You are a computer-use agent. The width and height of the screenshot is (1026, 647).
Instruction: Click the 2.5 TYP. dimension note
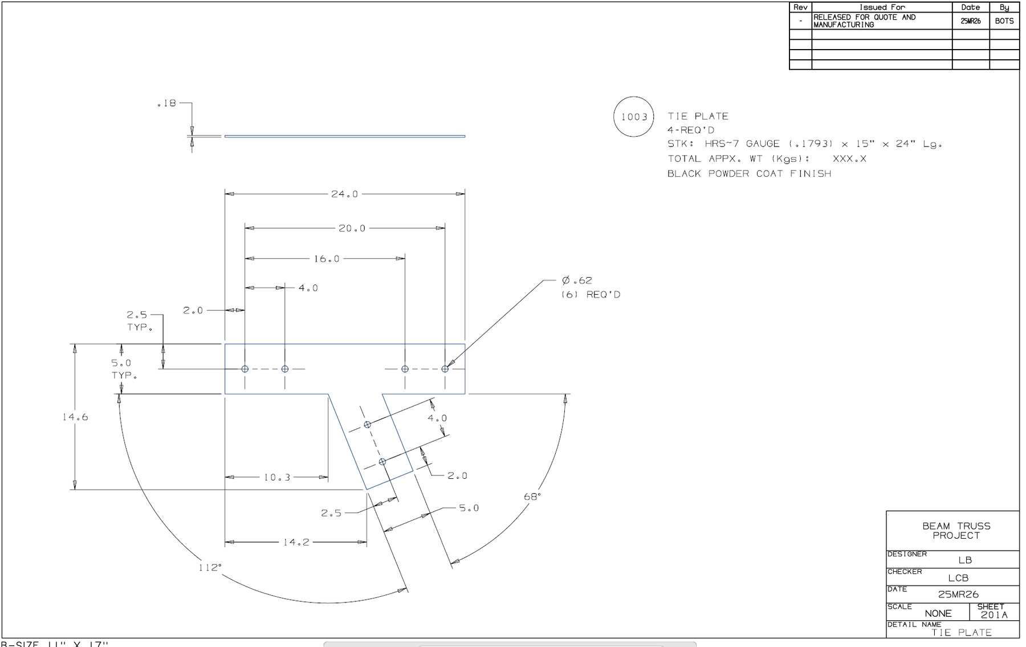[x=140, y=321]
